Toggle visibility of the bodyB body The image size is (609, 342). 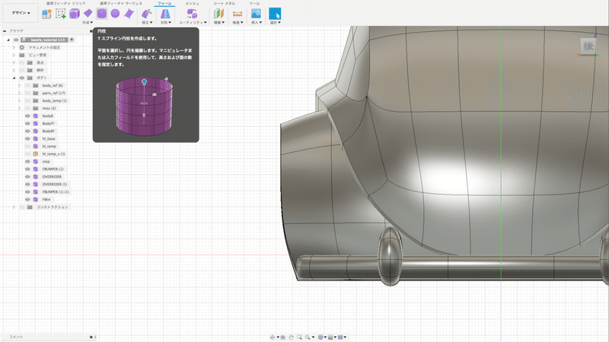coord(27,116)
